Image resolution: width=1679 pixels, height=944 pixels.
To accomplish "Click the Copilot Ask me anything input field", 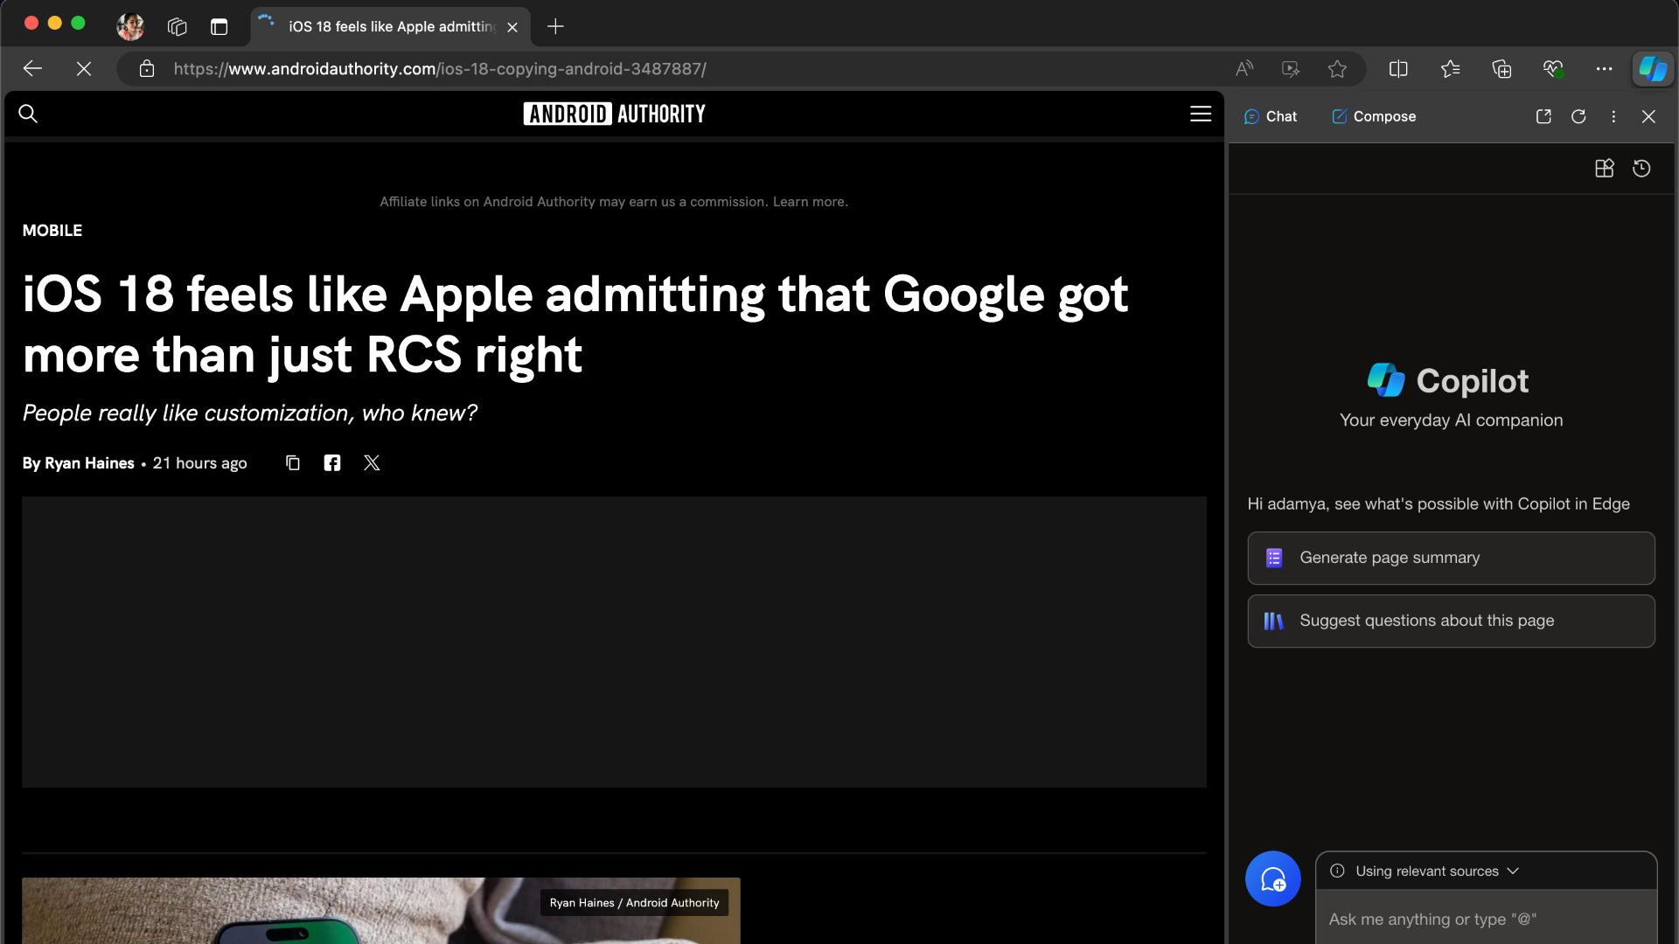I will tap(1487, 919).
